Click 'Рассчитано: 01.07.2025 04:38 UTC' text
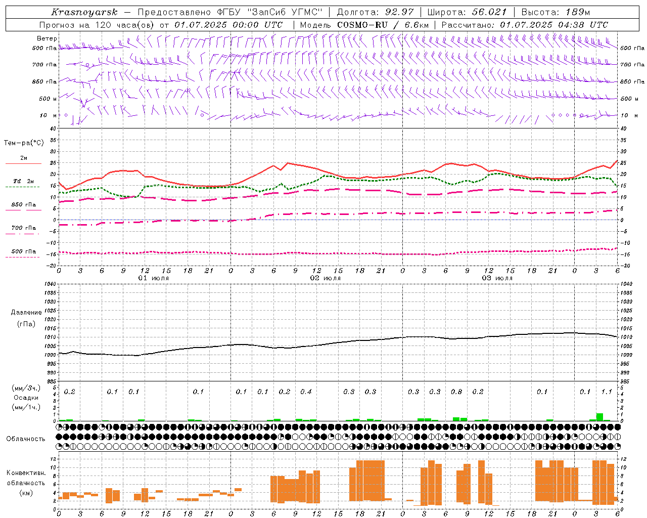 (525, 25)
